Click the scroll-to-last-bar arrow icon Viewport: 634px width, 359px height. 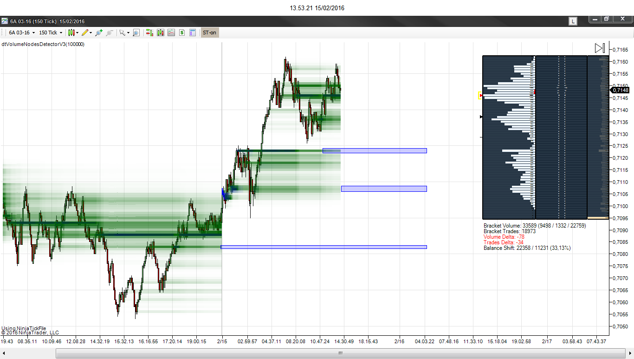[x=600, y=48]
